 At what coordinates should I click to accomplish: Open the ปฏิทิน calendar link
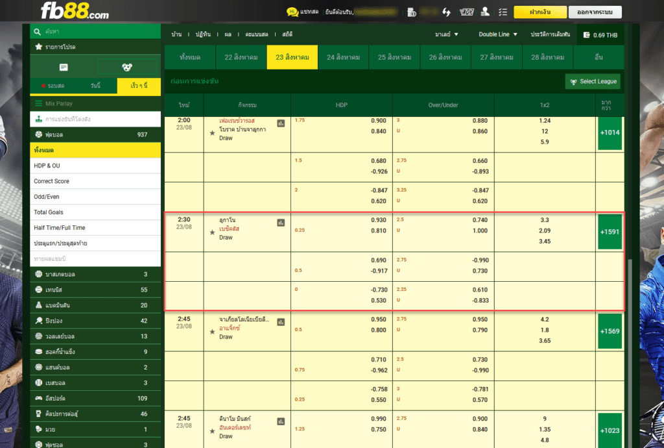click(203, 34)
